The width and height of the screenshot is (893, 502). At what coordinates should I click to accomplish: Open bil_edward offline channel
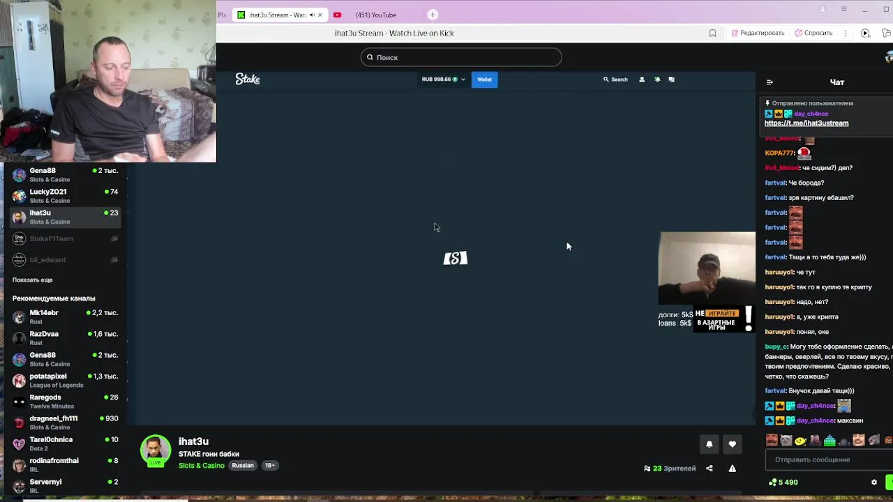[x=66, y=259]
